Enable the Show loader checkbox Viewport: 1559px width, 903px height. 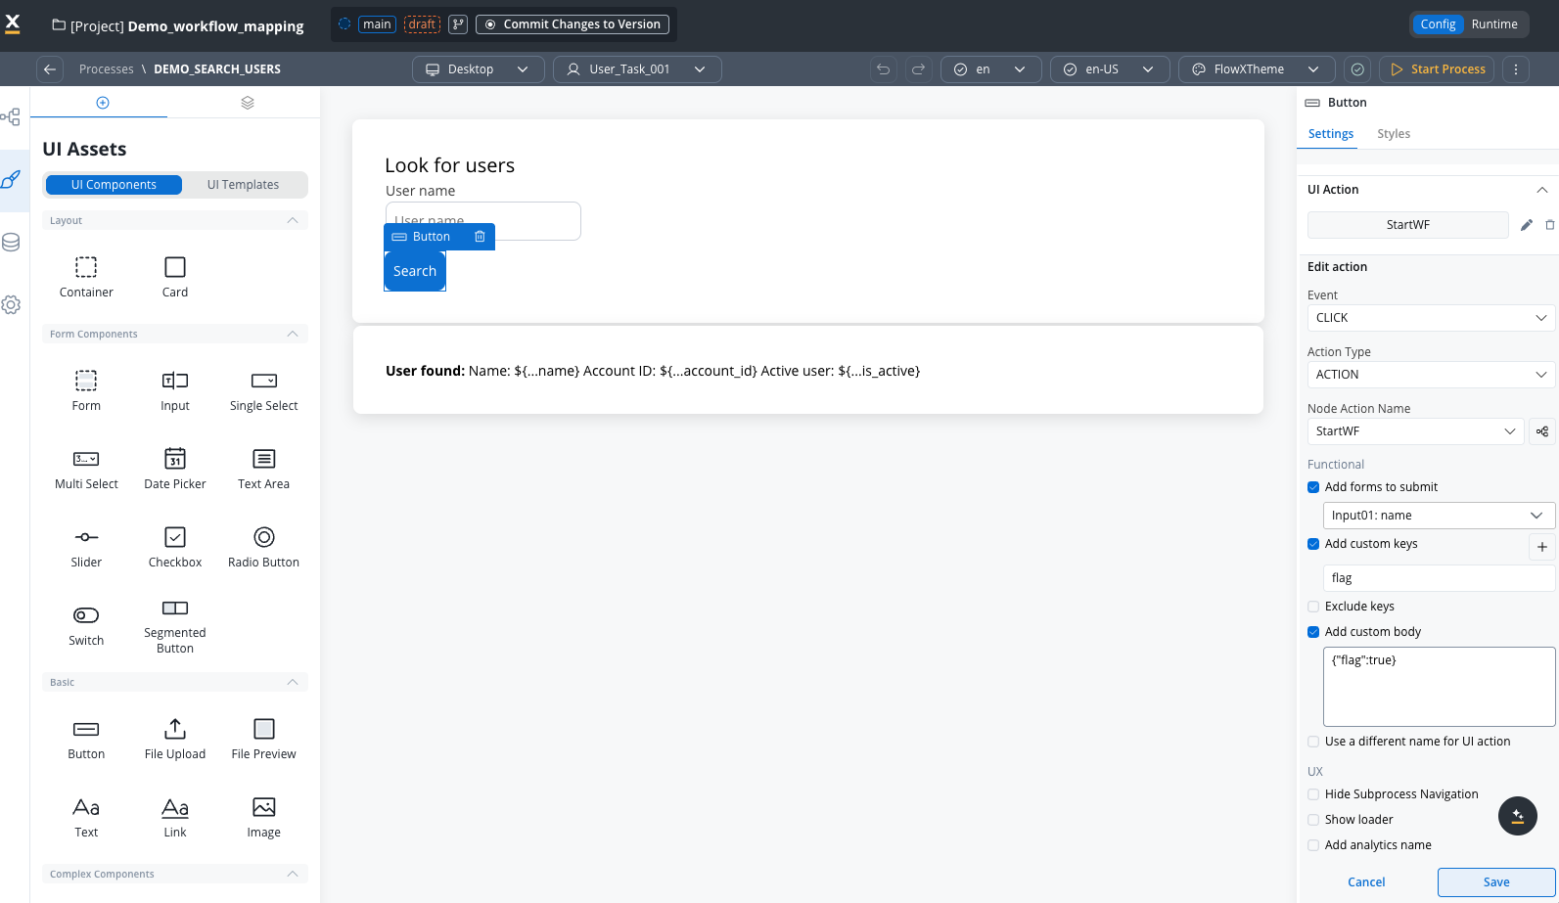[1313, 820]
